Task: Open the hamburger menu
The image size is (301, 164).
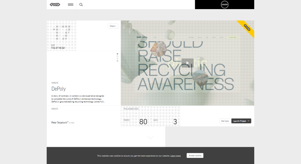Action: (x=70, y=4)
